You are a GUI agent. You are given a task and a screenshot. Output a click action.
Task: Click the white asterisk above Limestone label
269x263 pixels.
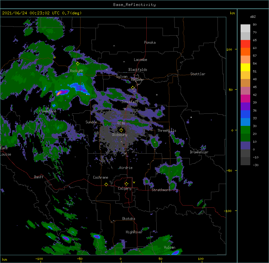[x=48, y=108]
